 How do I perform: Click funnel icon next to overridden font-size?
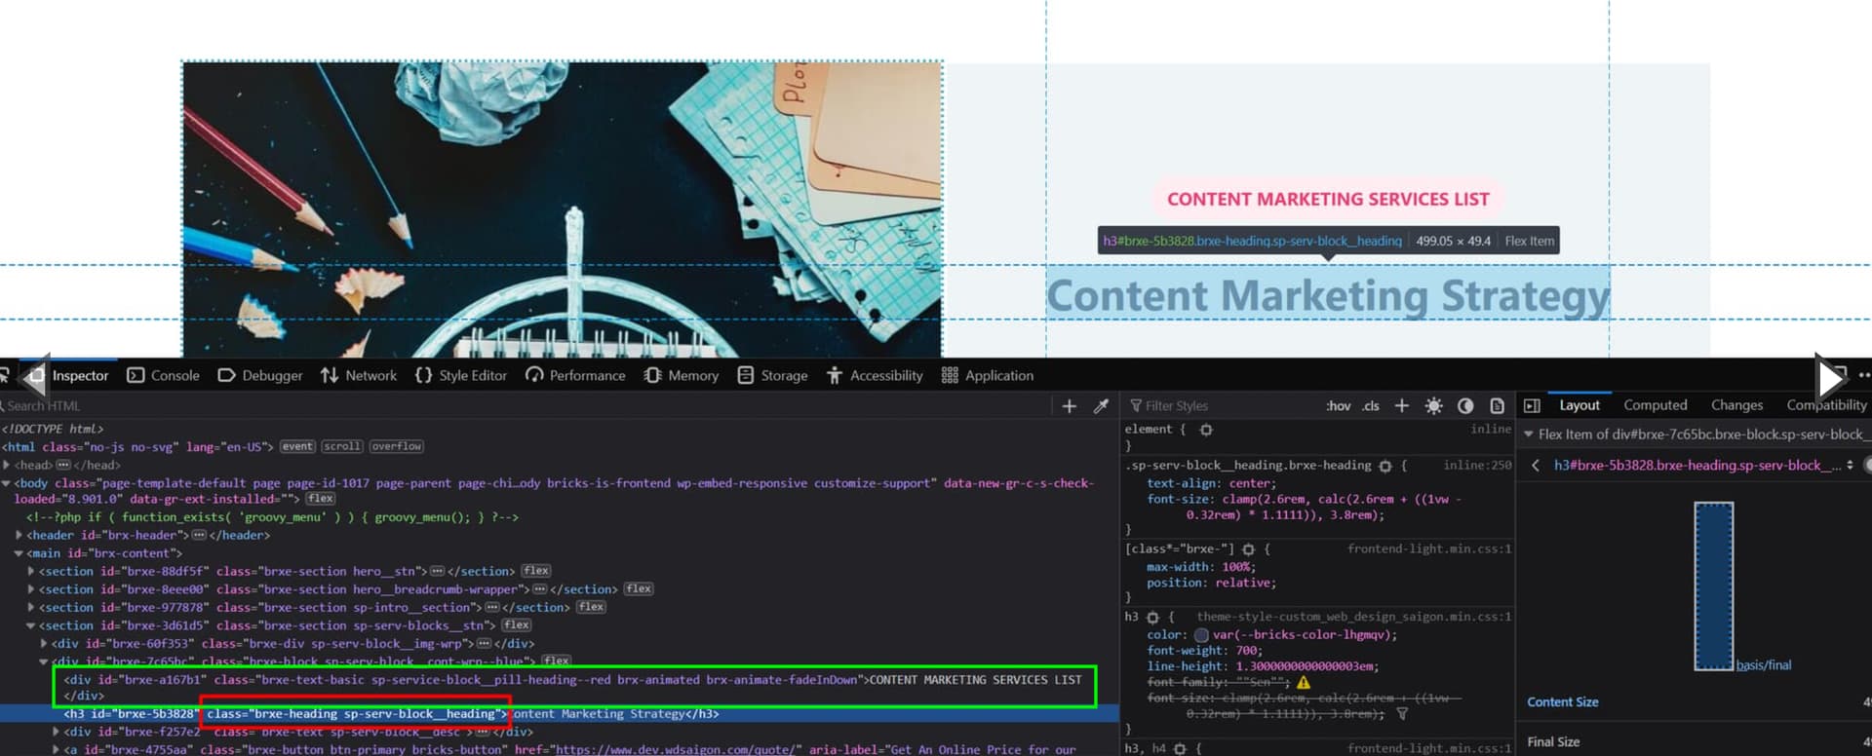(1402, 713)
